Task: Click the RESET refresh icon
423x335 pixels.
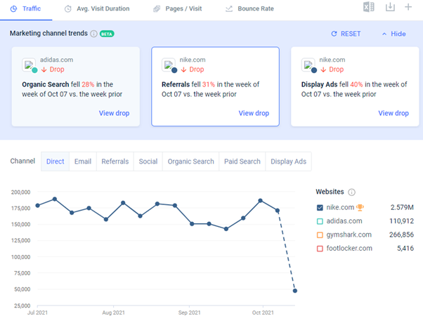Action: pos(334,34)
